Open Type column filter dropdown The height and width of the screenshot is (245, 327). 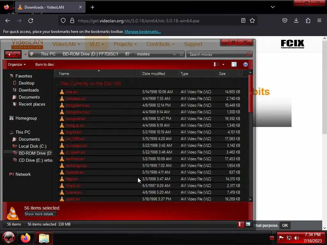point(215,74)
